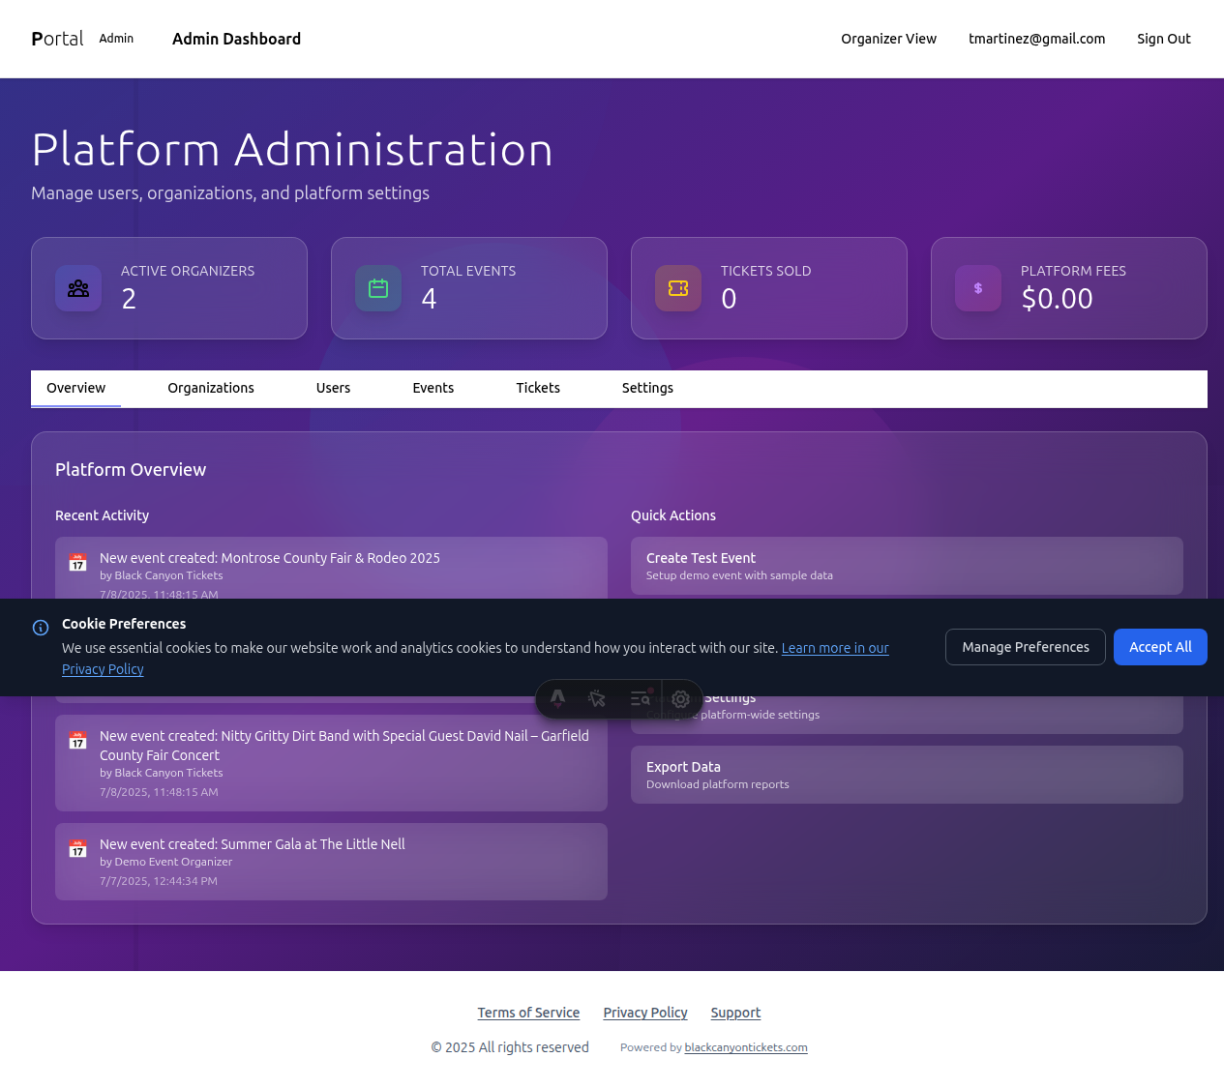Screen dimensions: 1224x1088
Task: Open the Terms of Service footer link
Action: point(528,1013)
